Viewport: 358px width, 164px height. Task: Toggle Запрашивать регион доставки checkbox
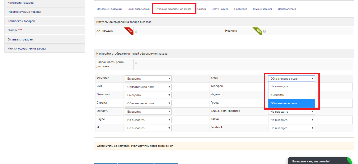click(136, 63)
